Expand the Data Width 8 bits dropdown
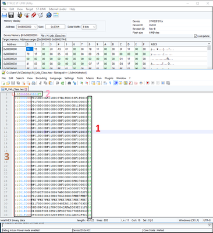213x233 pixels. coord(89,27)
